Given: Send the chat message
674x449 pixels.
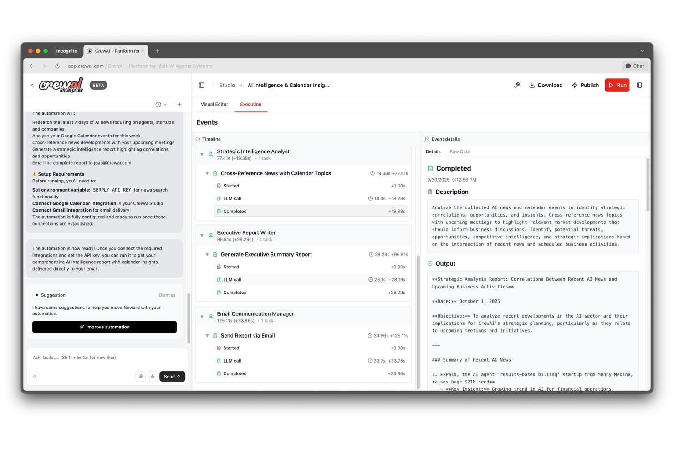Looking at the screenshot, I should click(172, 377).
